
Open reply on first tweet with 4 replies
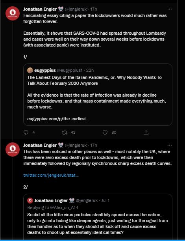pos(26,133)
